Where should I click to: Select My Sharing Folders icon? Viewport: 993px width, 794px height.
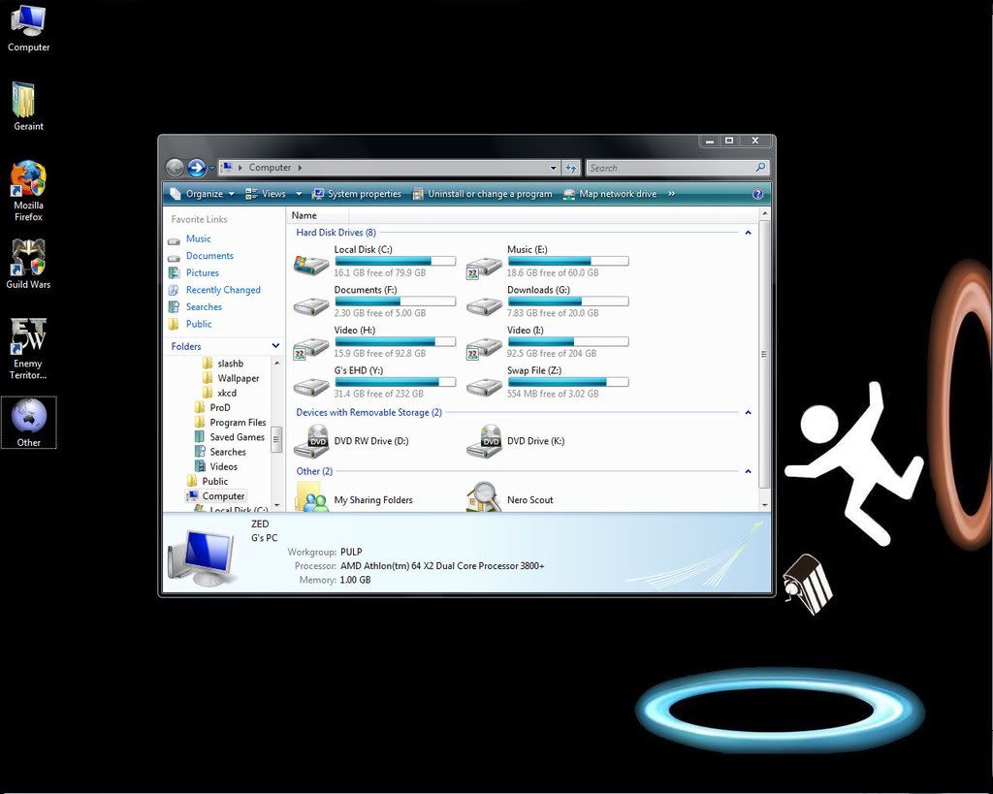tap(311, 500)
